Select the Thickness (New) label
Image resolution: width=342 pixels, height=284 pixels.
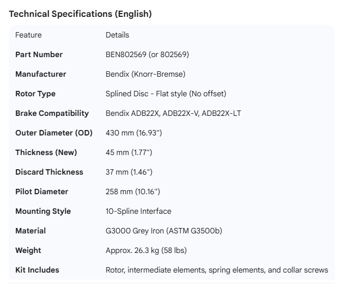point(46,152)
